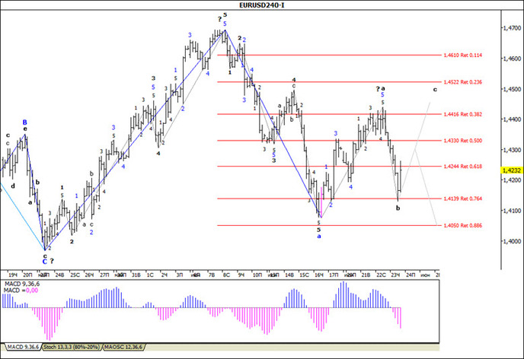524x359 pixels.
Task: Click 1,4200 on the price axis
Action: point(512,180)
